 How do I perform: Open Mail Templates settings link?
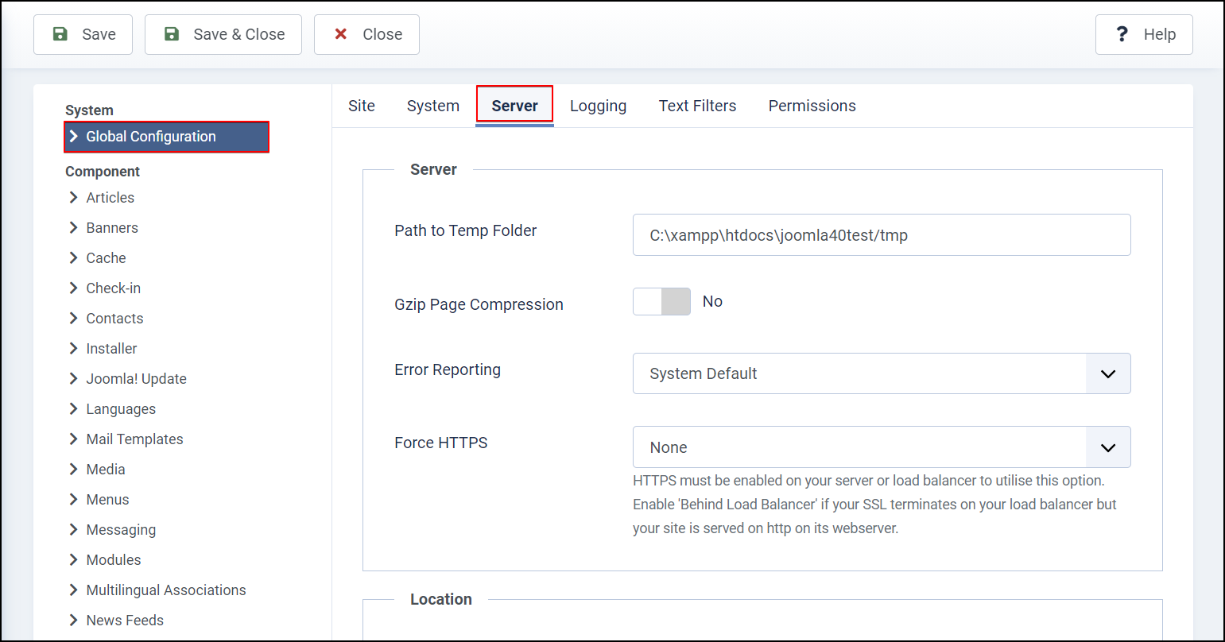pos(134,439)
